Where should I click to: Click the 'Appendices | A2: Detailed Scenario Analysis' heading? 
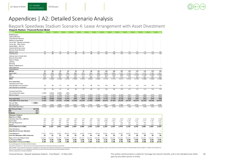point(61,19)
